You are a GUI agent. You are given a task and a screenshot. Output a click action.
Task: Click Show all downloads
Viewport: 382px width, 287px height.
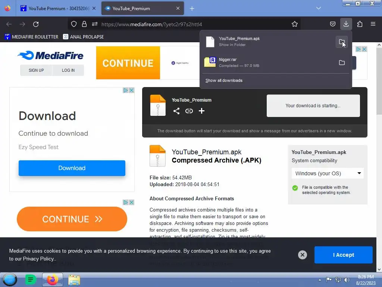click(x=224, y=81)
